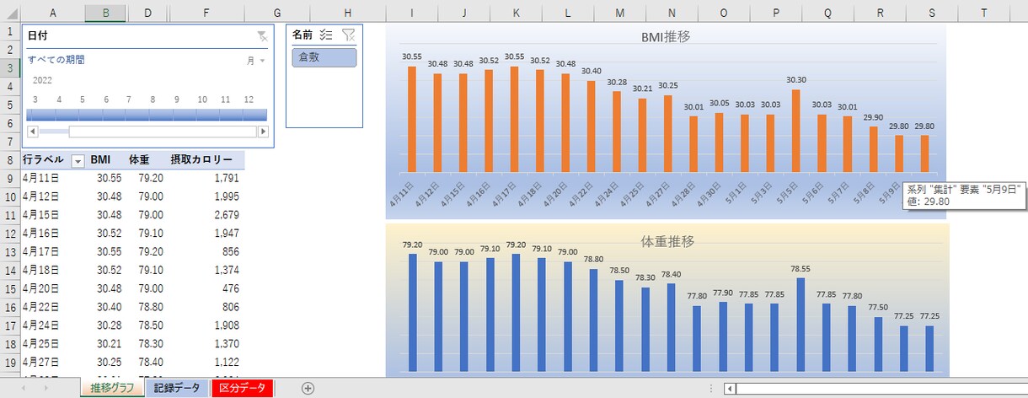Toggle multi-select in 名前 slicer

[x=327, y=35]
